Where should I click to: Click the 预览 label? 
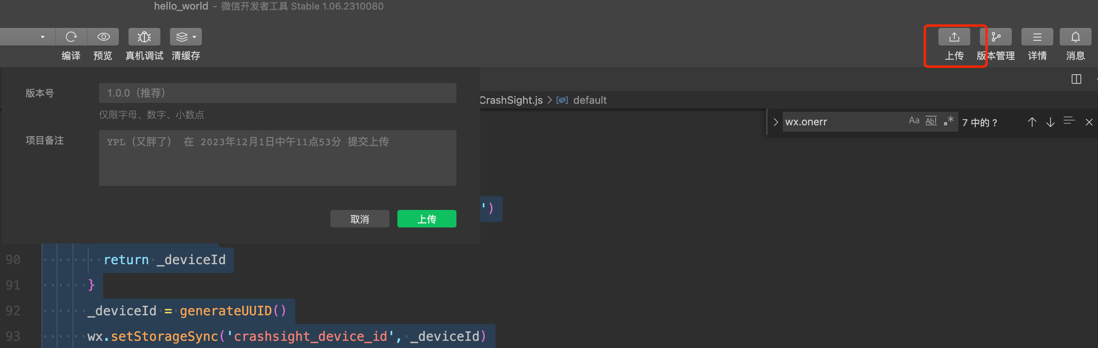pos(103,56)
